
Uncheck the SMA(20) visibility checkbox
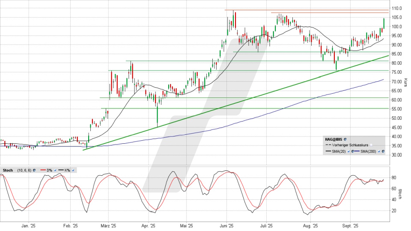tap(348, 151)
